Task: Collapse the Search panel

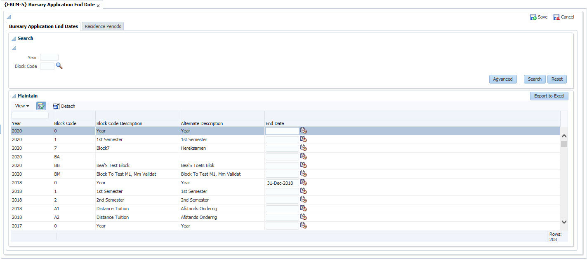Action: pos(14,39)
